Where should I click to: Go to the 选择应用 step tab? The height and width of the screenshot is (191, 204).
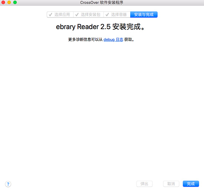60,14
